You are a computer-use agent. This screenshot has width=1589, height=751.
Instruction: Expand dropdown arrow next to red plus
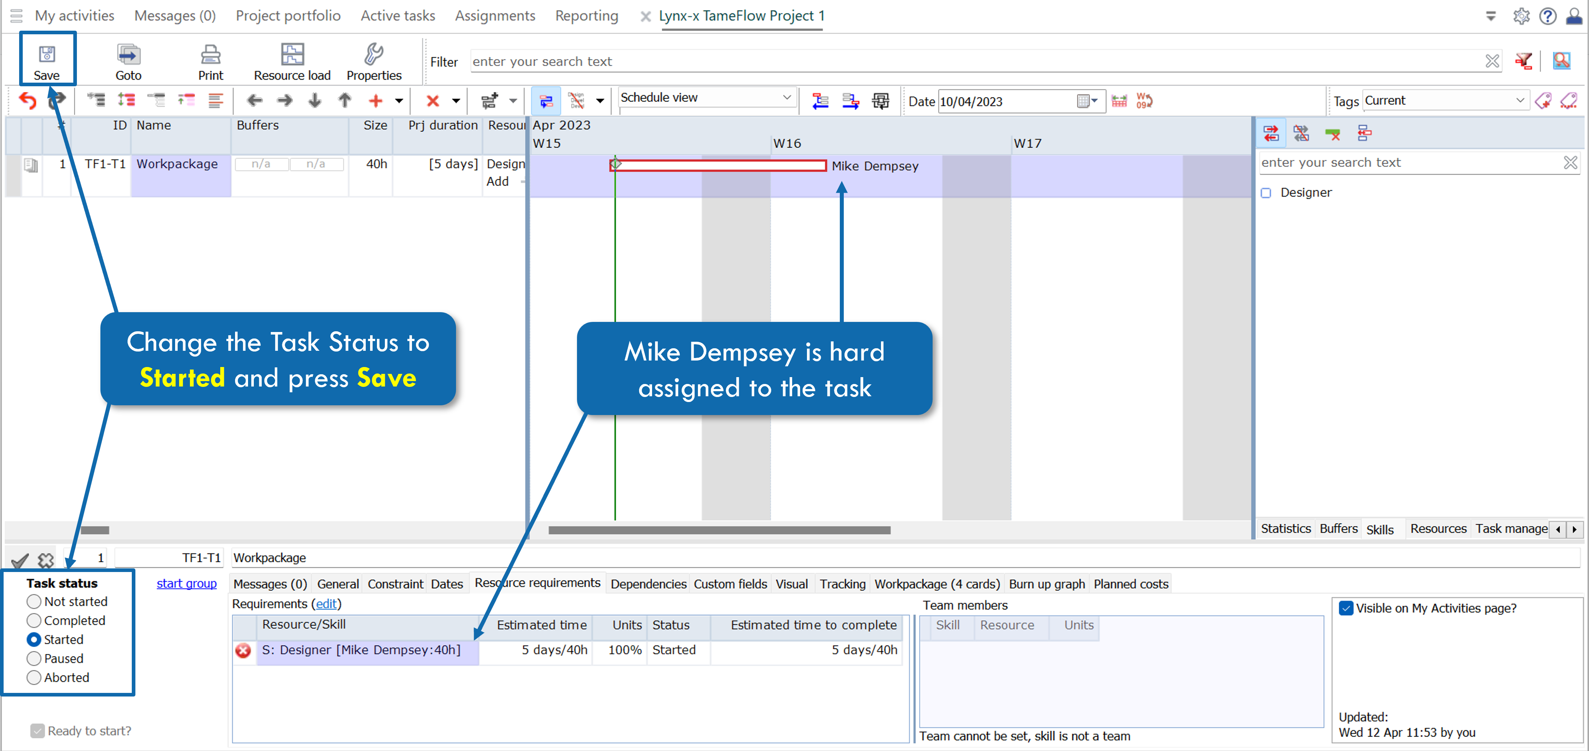pyautogui.click(x=399, y=101)
